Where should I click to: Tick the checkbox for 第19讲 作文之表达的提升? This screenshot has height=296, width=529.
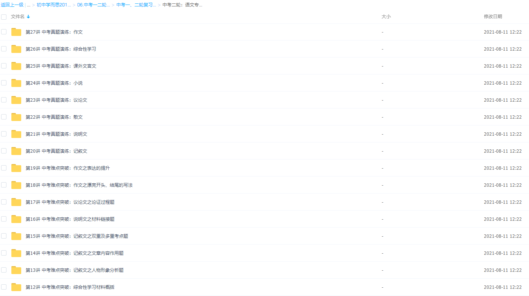coord(4,168)
